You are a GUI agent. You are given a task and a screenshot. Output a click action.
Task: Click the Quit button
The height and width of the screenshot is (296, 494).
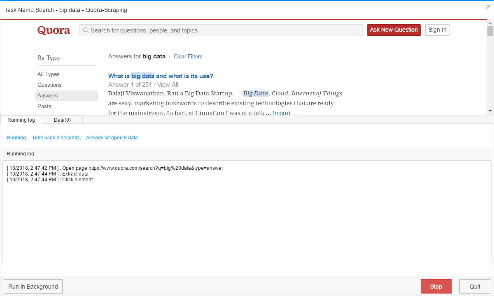tap(475, 287)
